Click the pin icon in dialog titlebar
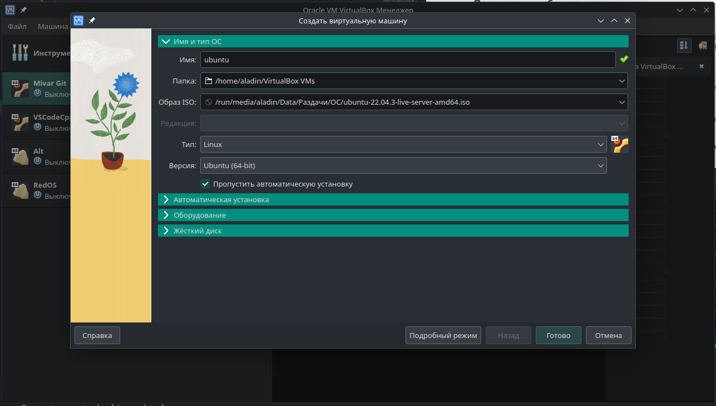This screenshot has width=716, height=406. point(92,20)
